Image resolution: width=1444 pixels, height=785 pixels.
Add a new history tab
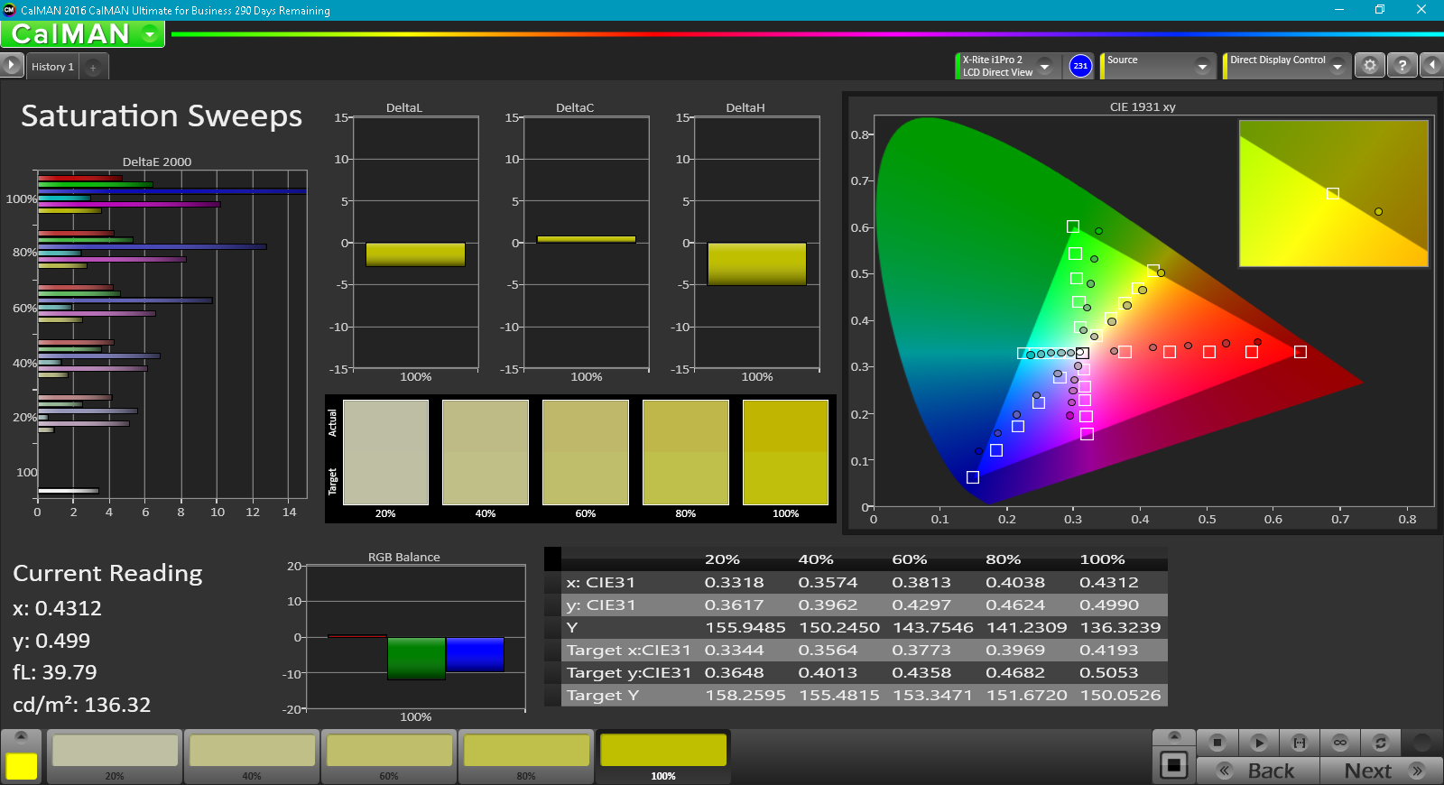tap(93, 68)
